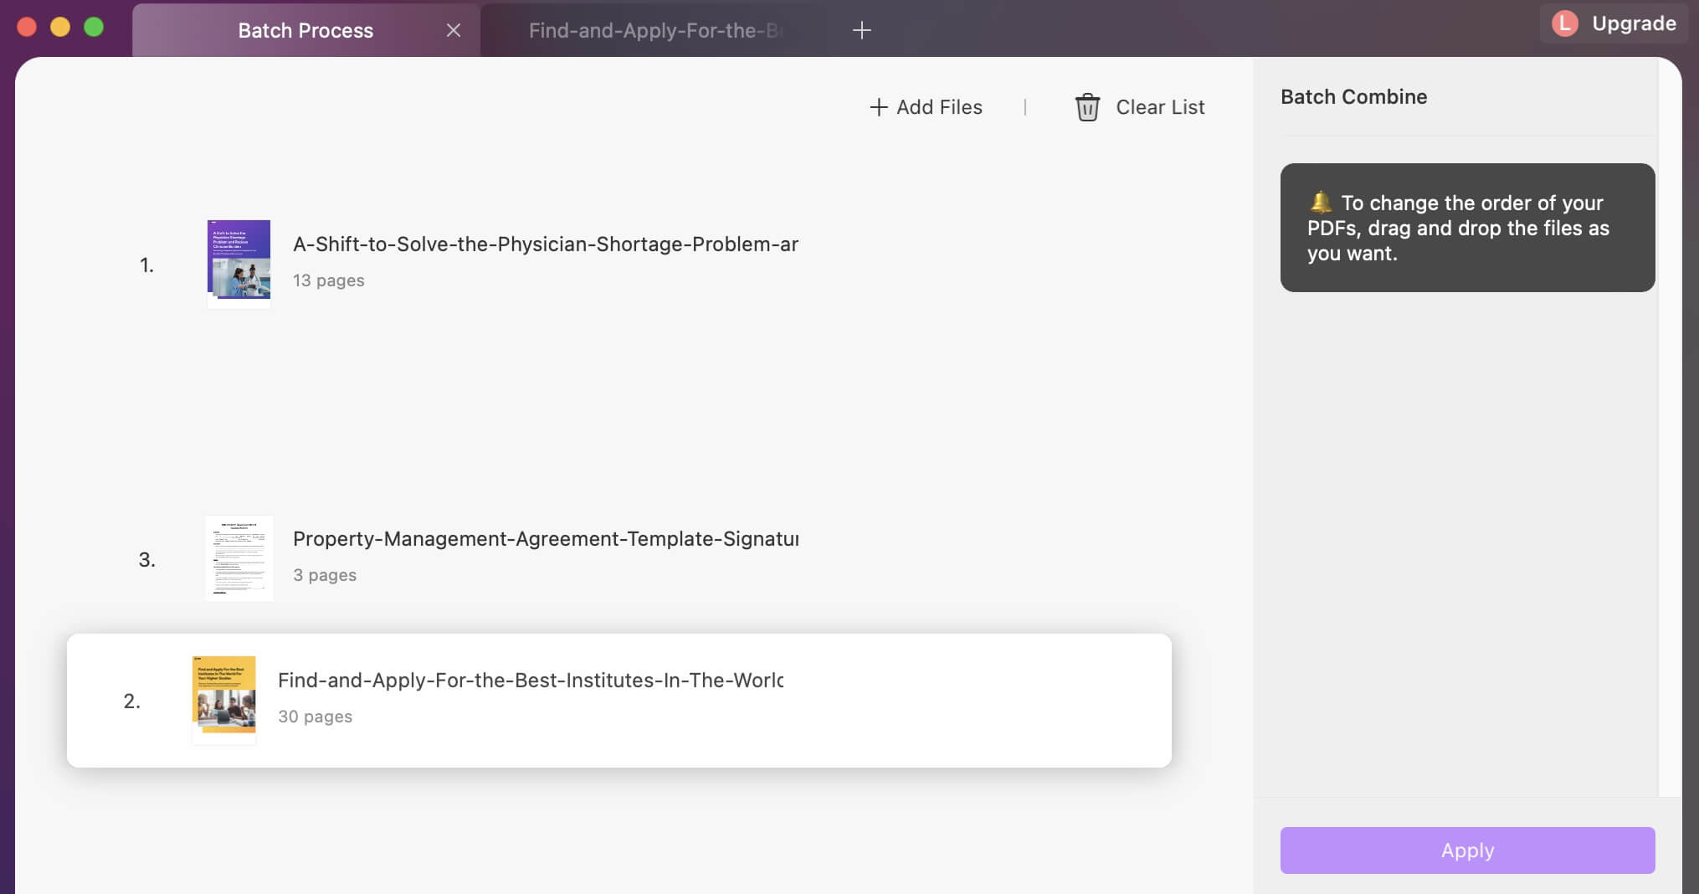Click the Add Files label
1699x894 pixels.
(939, 107)
